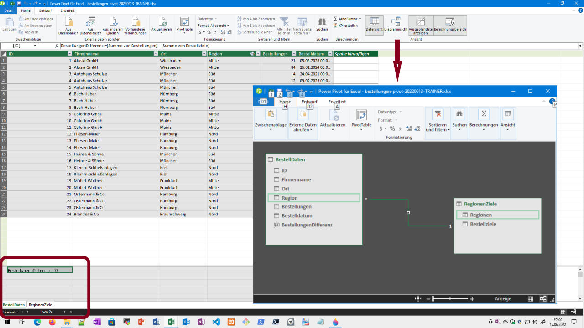Open Aus Datenbank import menu
The height and width of the screenshot is (328, 584).
[x=68, y=26]
